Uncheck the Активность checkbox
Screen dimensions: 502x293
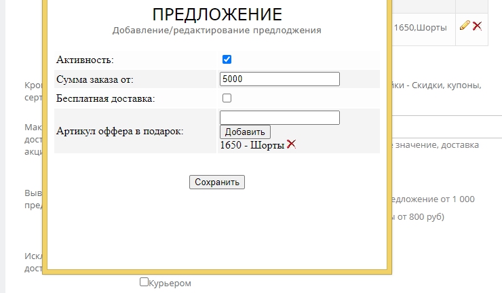[x=227, y=60]
